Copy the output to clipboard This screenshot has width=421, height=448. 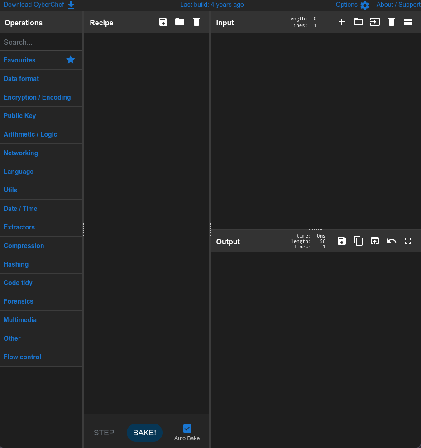(x=358, y=241)
